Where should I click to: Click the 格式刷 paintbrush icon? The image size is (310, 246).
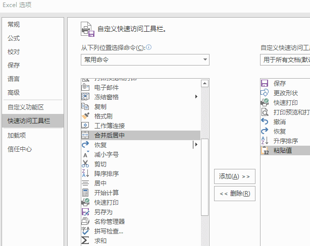point(85,116)
